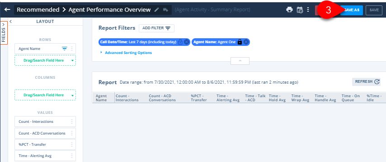Expand the FIELDS side panel
Screen dimensions: 386x162
pyautogui.click(x=4, y=33)
